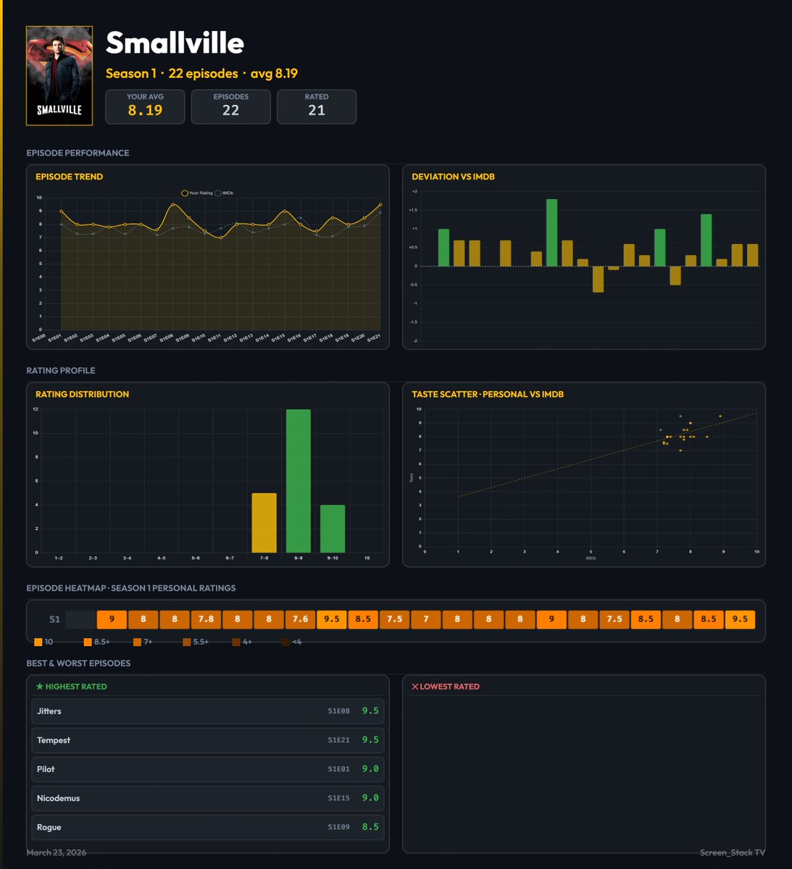Click the BEST & WORST EPISODES label
The image size is (792, 869).
click(x=78, y=663)
